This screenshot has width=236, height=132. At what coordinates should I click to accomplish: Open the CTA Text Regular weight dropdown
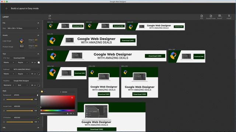point(22,62)
